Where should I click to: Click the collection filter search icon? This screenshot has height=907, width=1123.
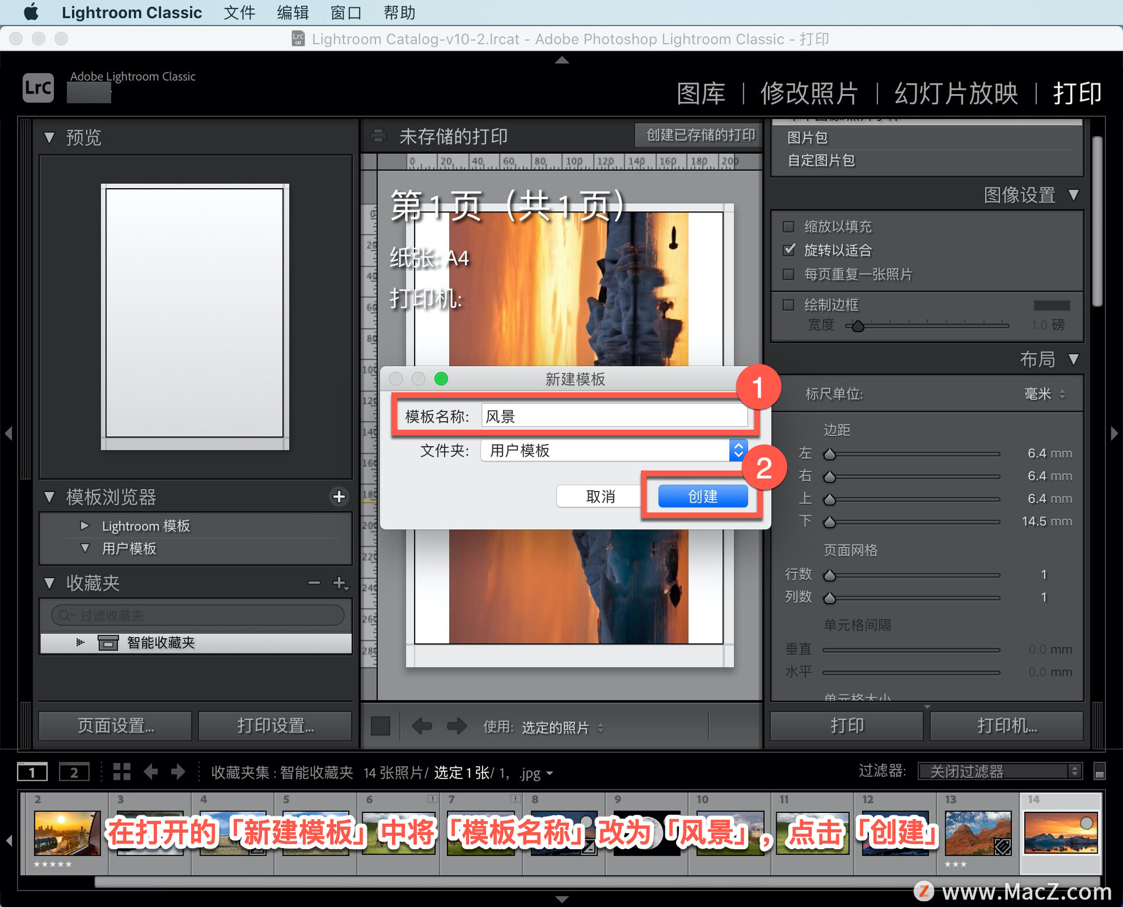pyautogui.click(x=67, y=615)
